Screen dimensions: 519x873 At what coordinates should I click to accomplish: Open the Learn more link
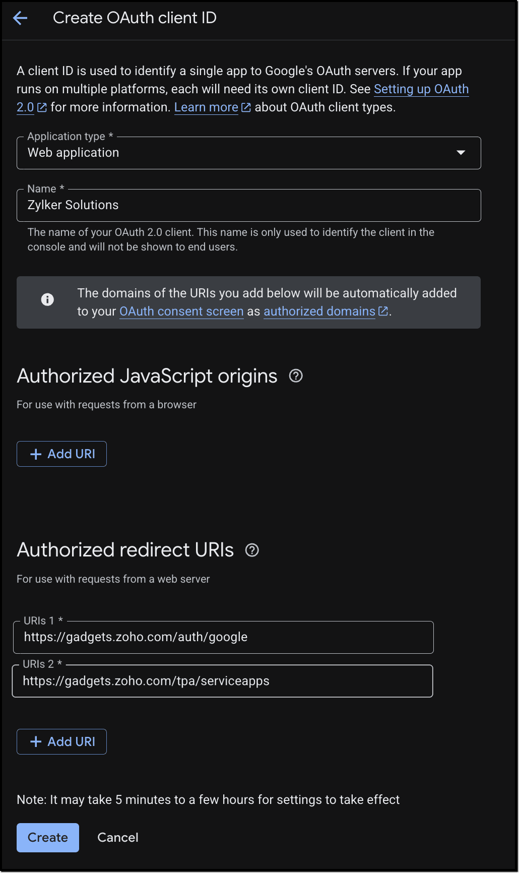206,107
